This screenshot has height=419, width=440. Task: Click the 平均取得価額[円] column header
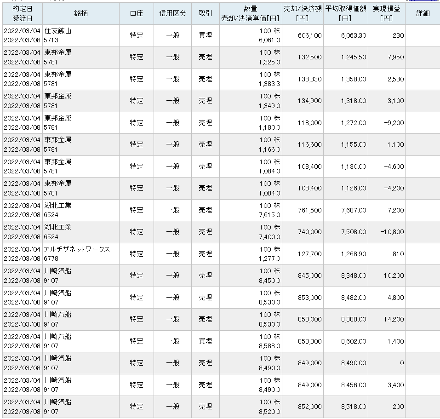pos(346,13)
